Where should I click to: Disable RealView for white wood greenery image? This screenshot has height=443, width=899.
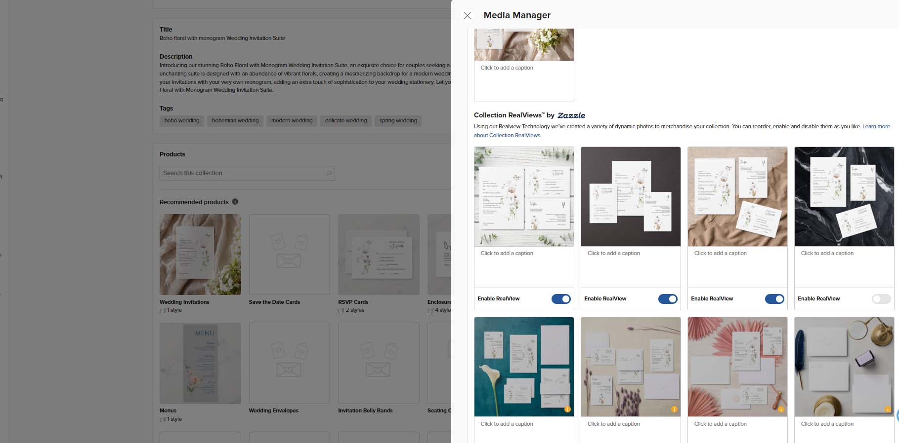point(561,299)
